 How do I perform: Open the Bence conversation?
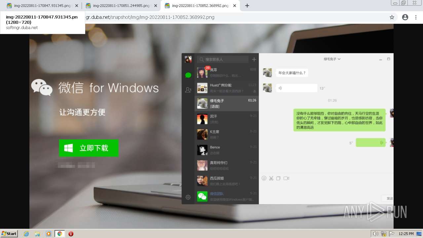point(226,150)
